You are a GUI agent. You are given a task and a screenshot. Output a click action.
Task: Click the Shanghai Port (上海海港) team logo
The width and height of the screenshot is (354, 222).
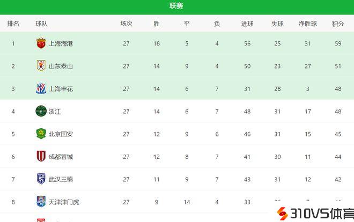(41, 43)
